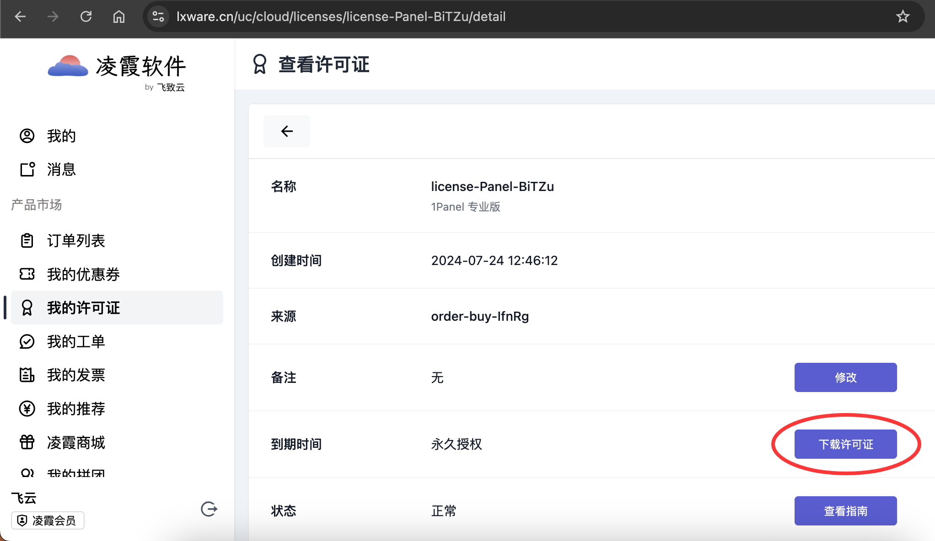935x541 pixels.
Task: Click the 查看指南 guide button
Action: [x=845, y=511]
